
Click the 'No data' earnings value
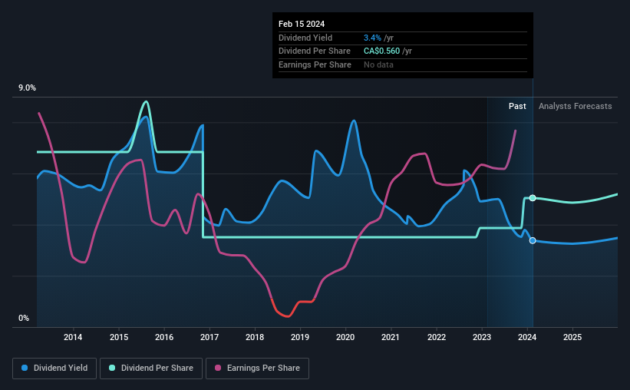coord(378,64)
